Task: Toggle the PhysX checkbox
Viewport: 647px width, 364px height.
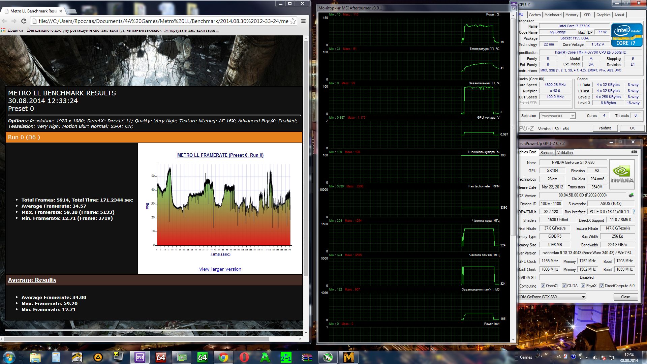Action: point(583,286)
